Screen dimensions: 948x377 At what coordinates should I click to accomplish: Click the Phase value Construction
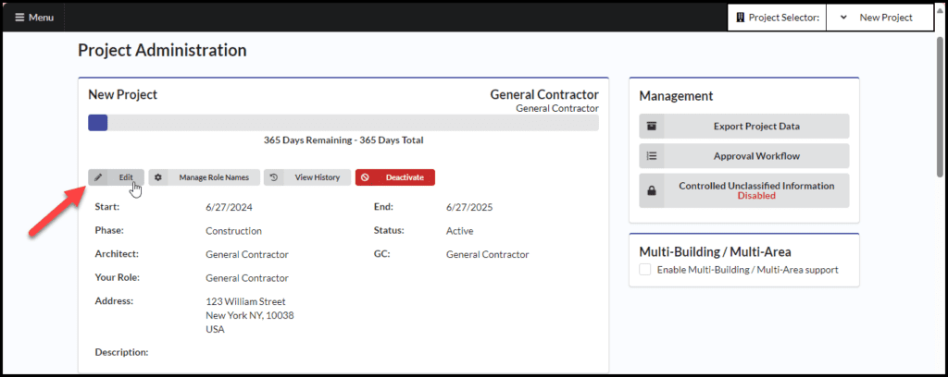coord(234,230)
